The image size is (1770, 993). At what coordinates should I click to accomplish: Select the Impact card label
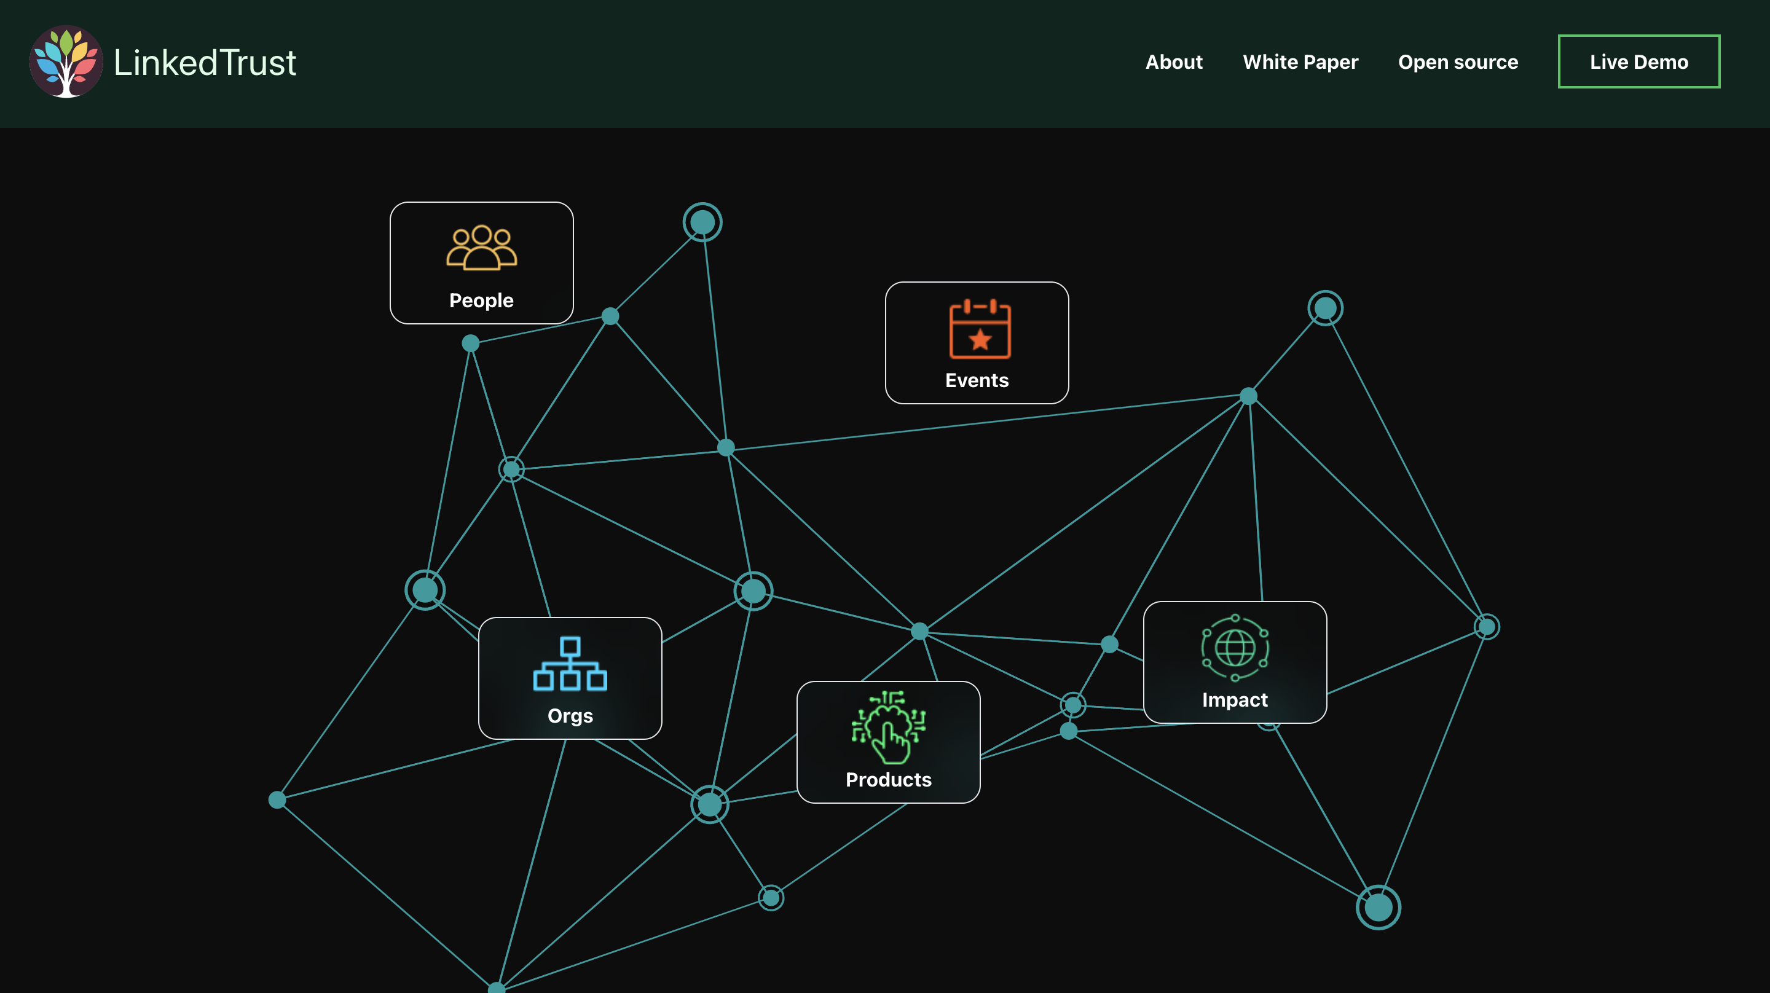(1234, 699)
